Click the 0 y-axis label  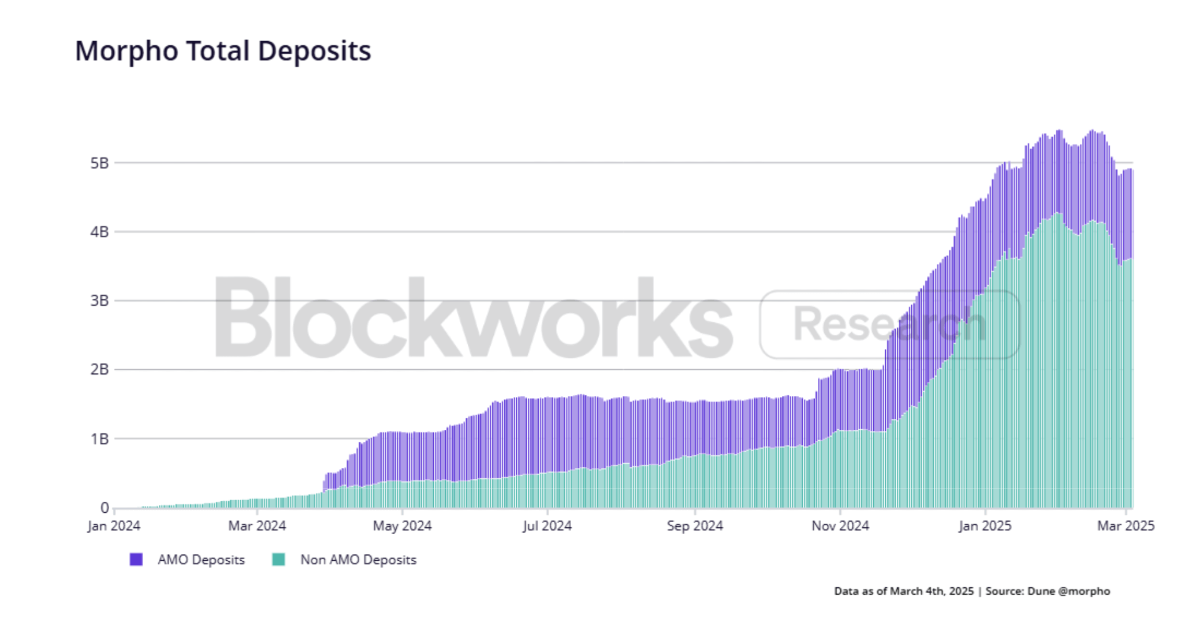coord(105,508)
